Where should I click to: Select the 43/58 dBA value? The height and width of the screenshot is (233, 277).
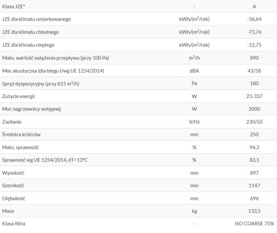(254, 71)
